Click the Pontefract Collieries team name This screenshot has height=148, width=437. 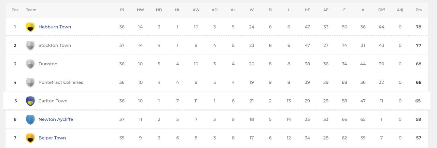[x=61, y=82]
